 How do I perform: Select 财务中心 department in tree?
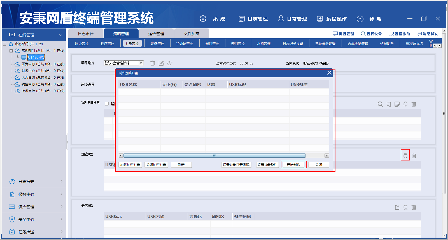(x=40, y=71)
